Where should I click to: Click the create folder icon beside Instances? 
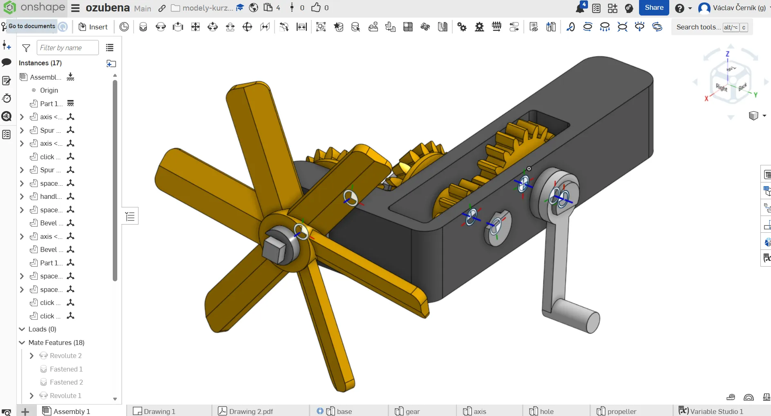pyautogui.click(x=111, y=63)
